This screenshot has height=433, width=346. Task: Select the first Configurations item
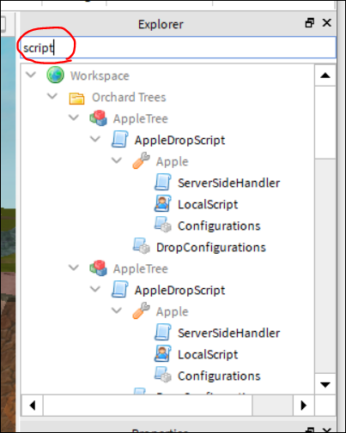click(x=219, y=226)
